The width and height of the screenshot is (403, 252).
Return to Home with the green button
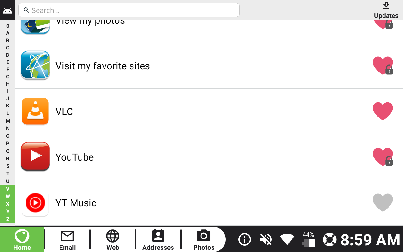[22, 239]
